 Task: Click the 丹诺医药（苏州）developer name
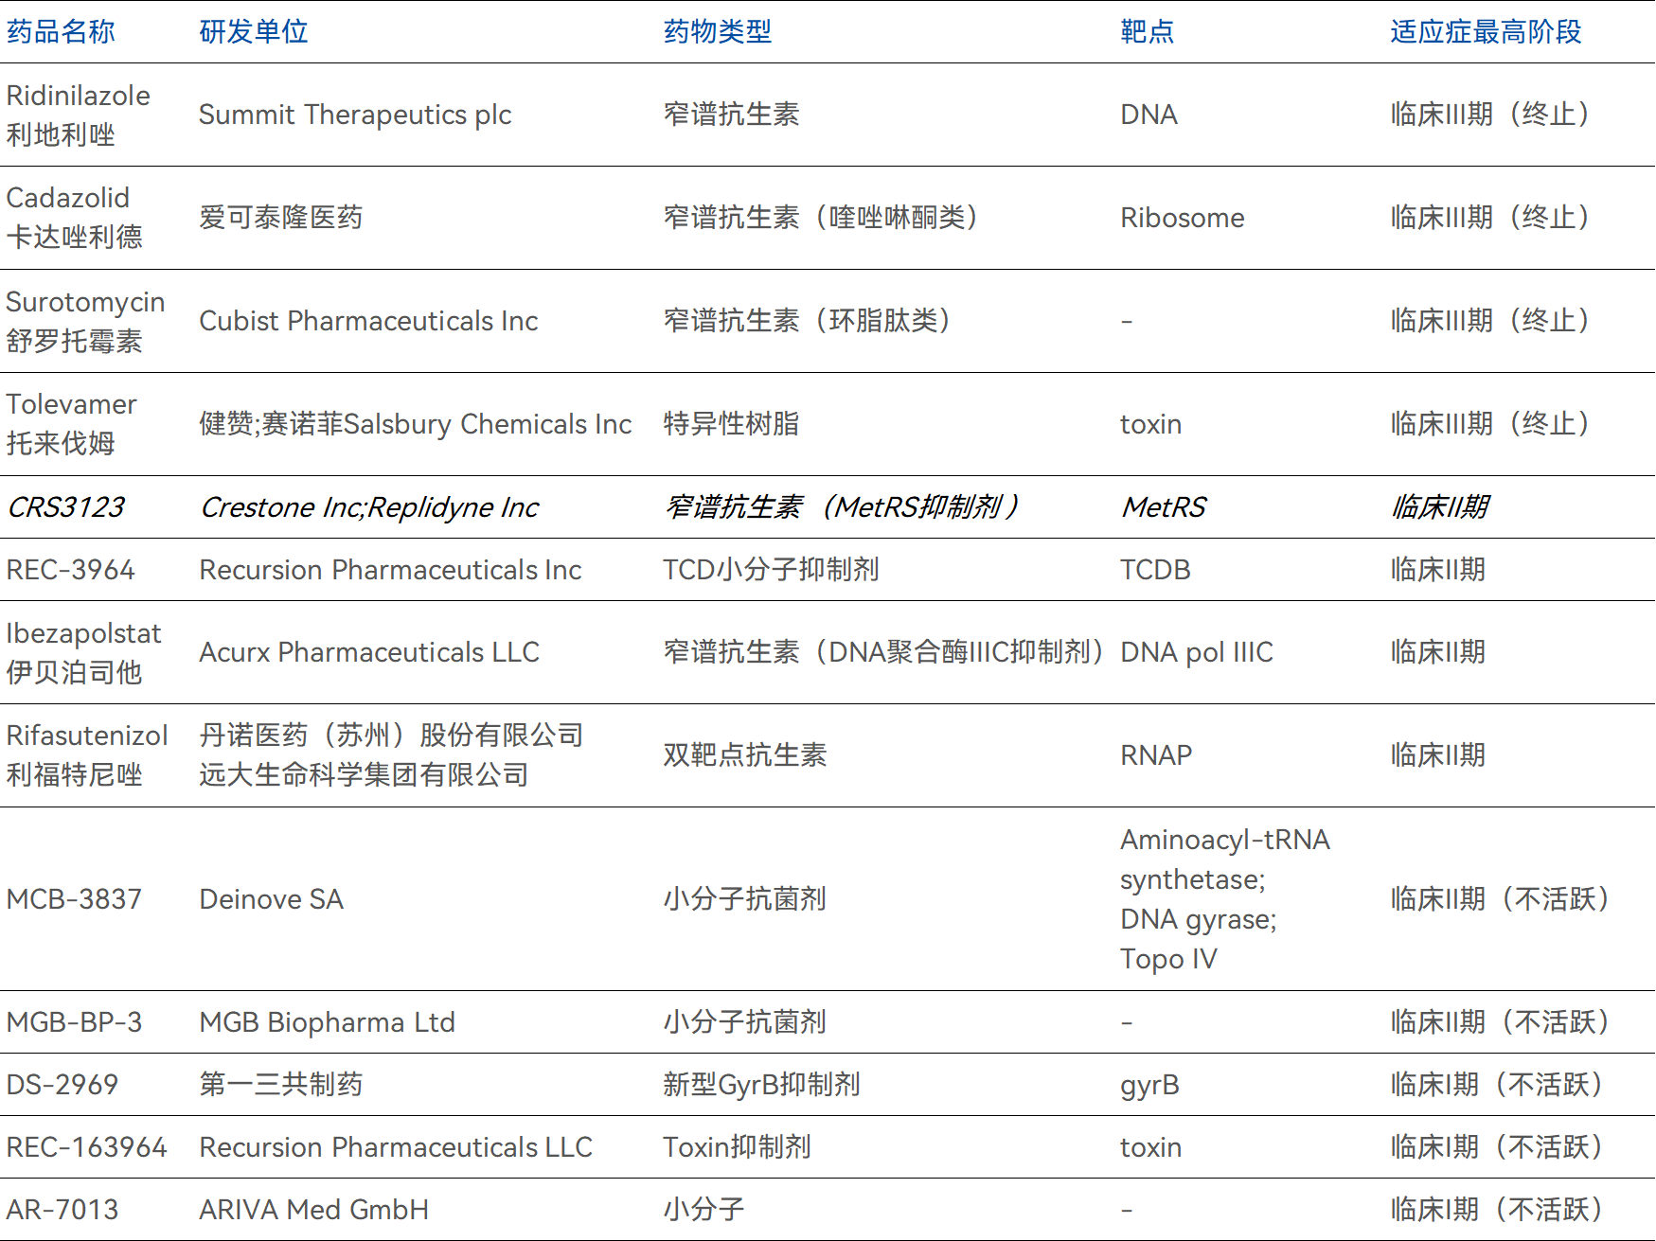pos(390,736)
